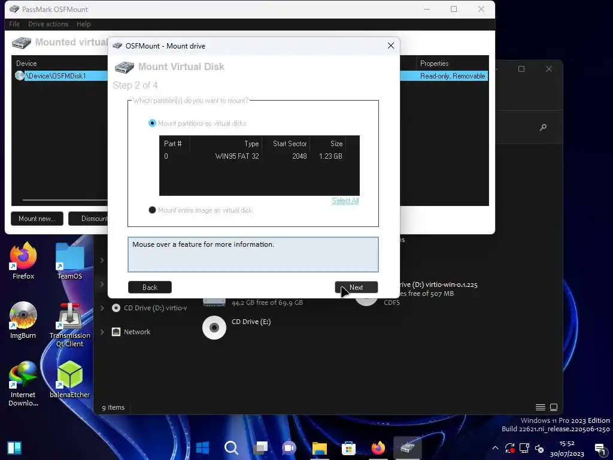Screen dimensions: 613x460
Task: Expand CD Drive (D:) virtio tree node
Action: [x=102, y=308]
